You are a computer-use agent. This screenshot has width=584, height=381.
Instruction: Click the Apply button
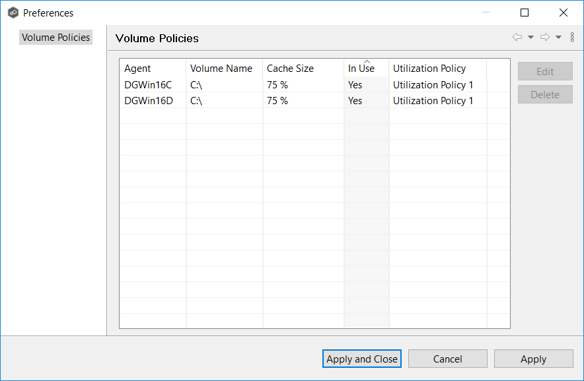533,359
